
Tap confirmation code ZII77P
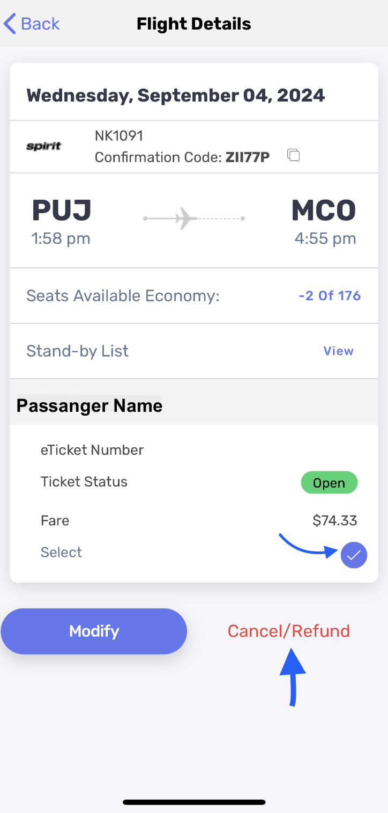tap(247, 157)
